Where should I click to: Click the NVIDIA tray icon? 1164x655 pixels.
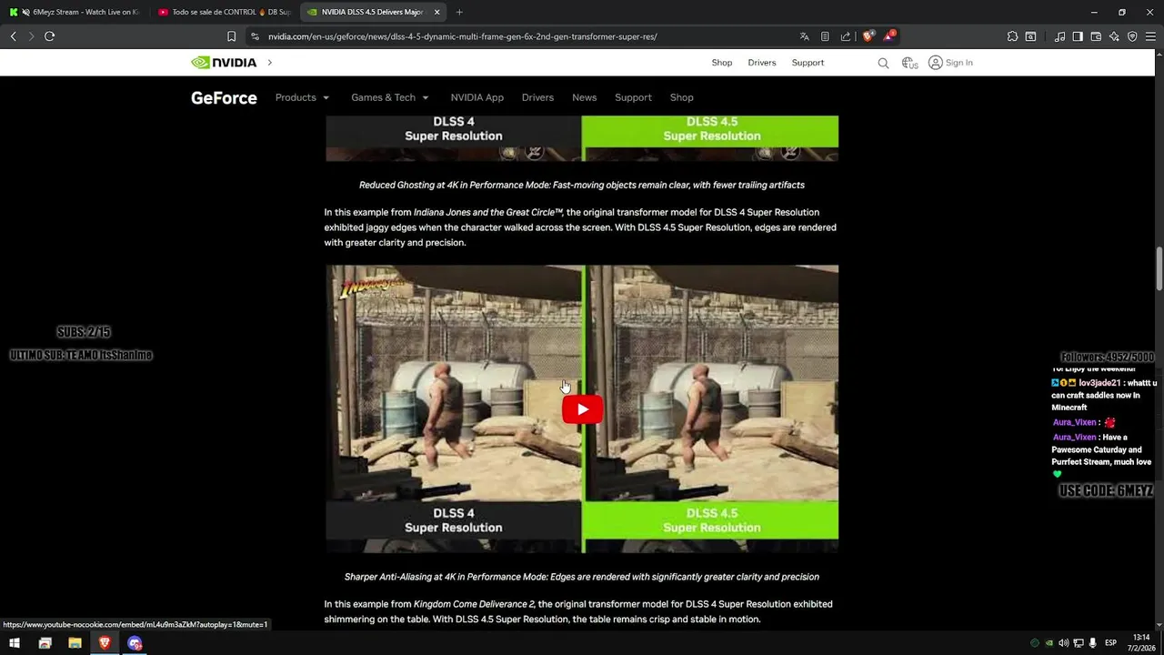pos(1049,643)
